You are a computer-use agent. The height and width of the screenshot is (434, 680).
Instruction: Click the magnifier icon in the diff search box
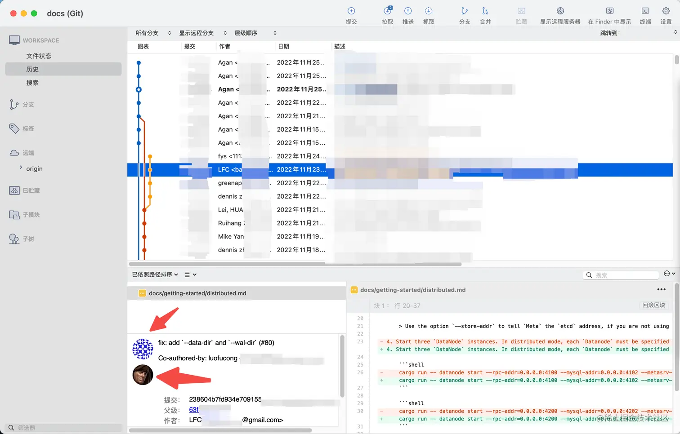tap(589, 275)
